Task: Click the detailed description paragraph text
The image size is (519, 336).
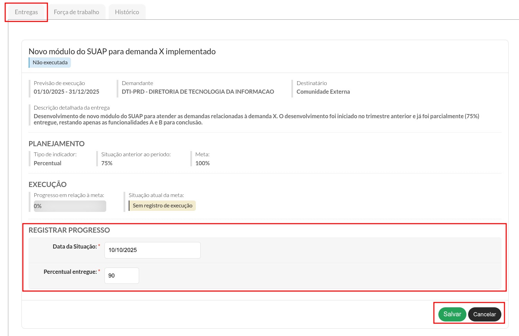Action: point(256,119)
